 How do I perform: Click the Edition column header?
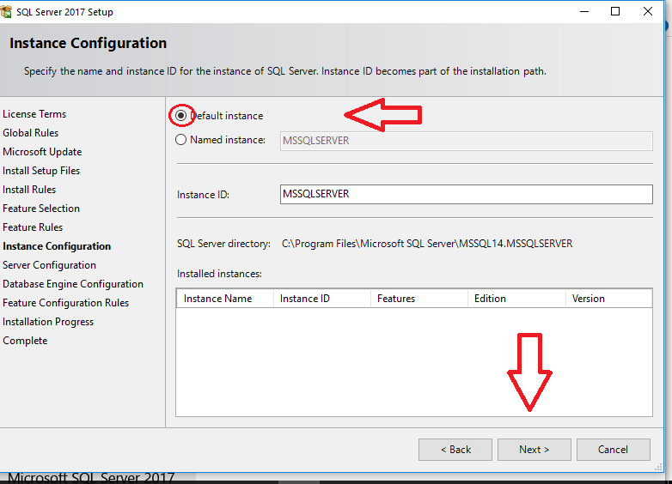click(x=516, y=299)
